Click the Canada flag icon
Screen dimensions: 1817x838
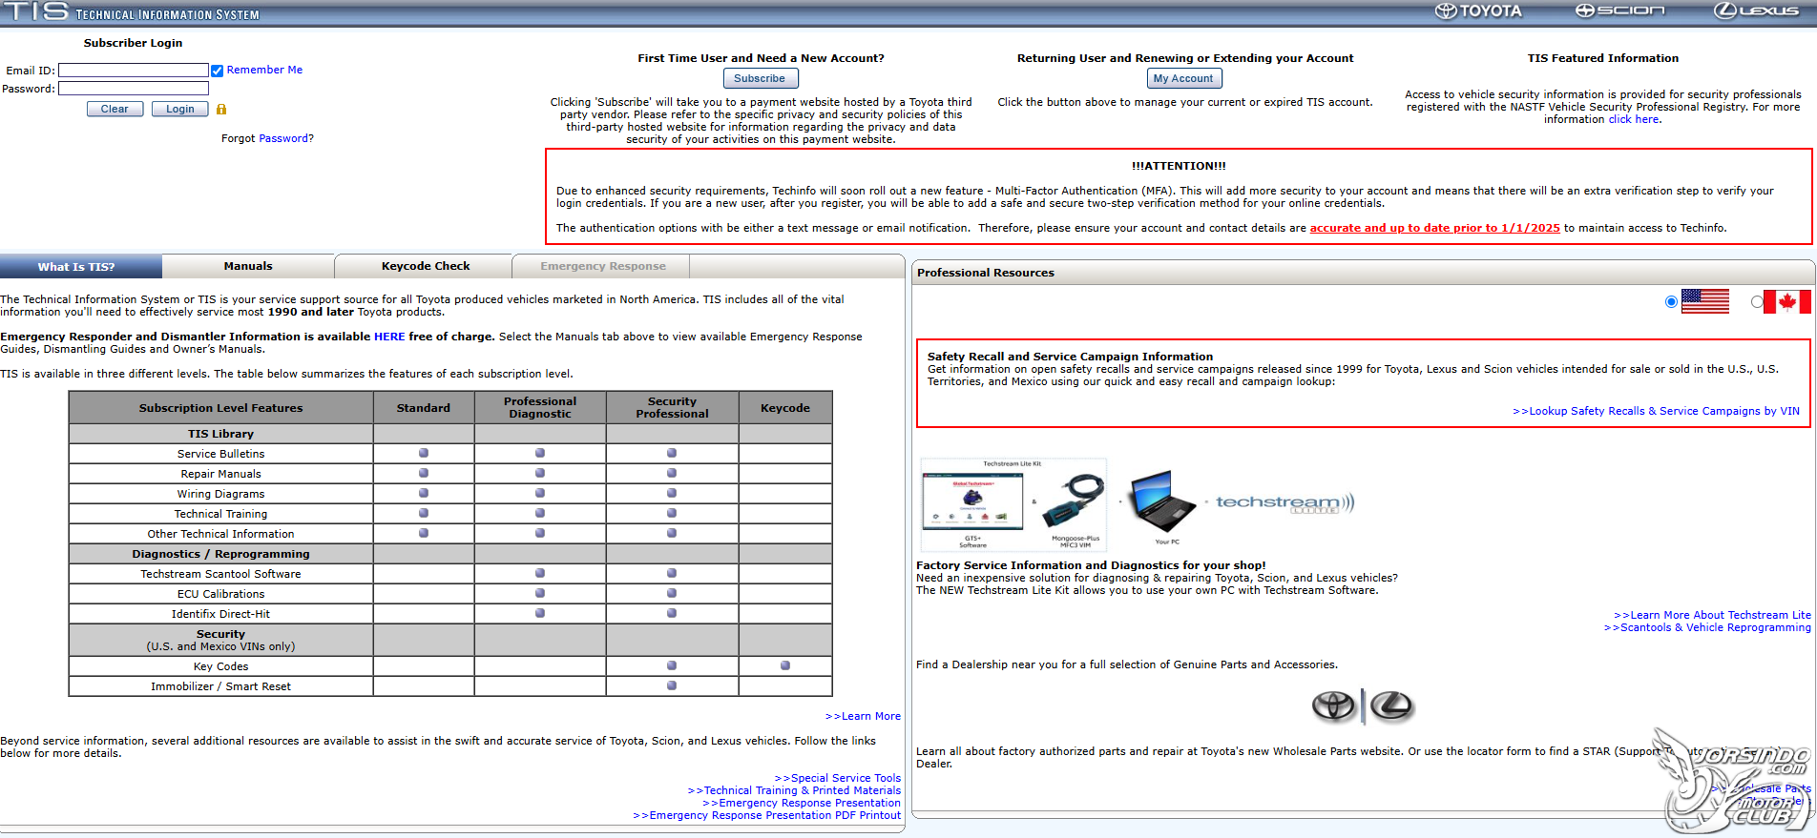pyautogui.click(x=1786, y=302)
